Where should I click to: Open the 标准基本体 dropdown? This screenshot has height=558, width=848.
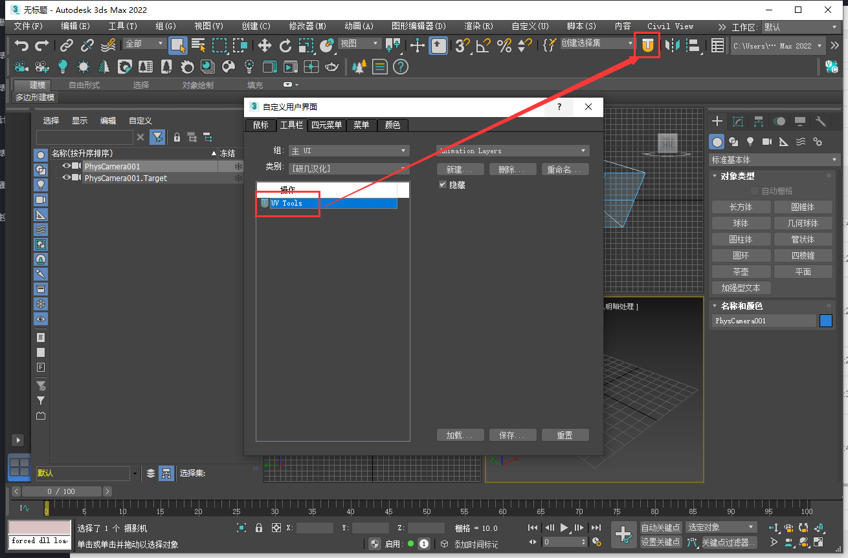(x=774, y=160)
